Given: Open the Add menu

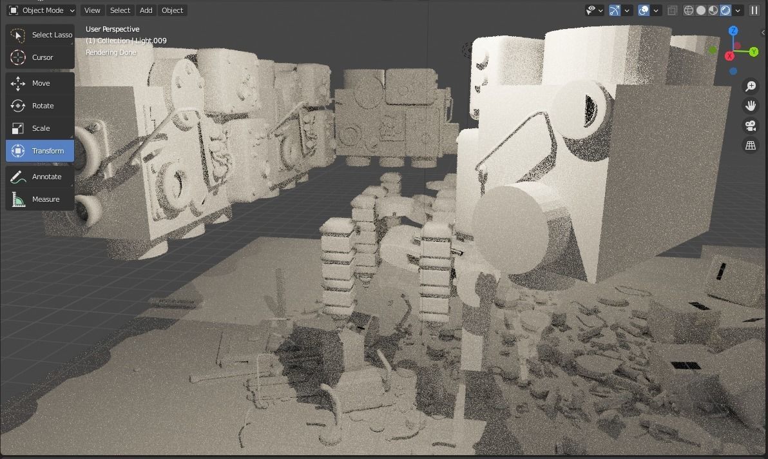Looking at the screenshot, I should pyautogui.click(x=146, y=10).
